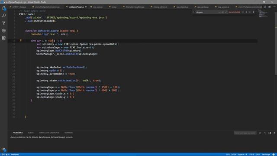Collapse all in problems panel
The height and width of the screenshot is (156, 277).
coord(260,133)
